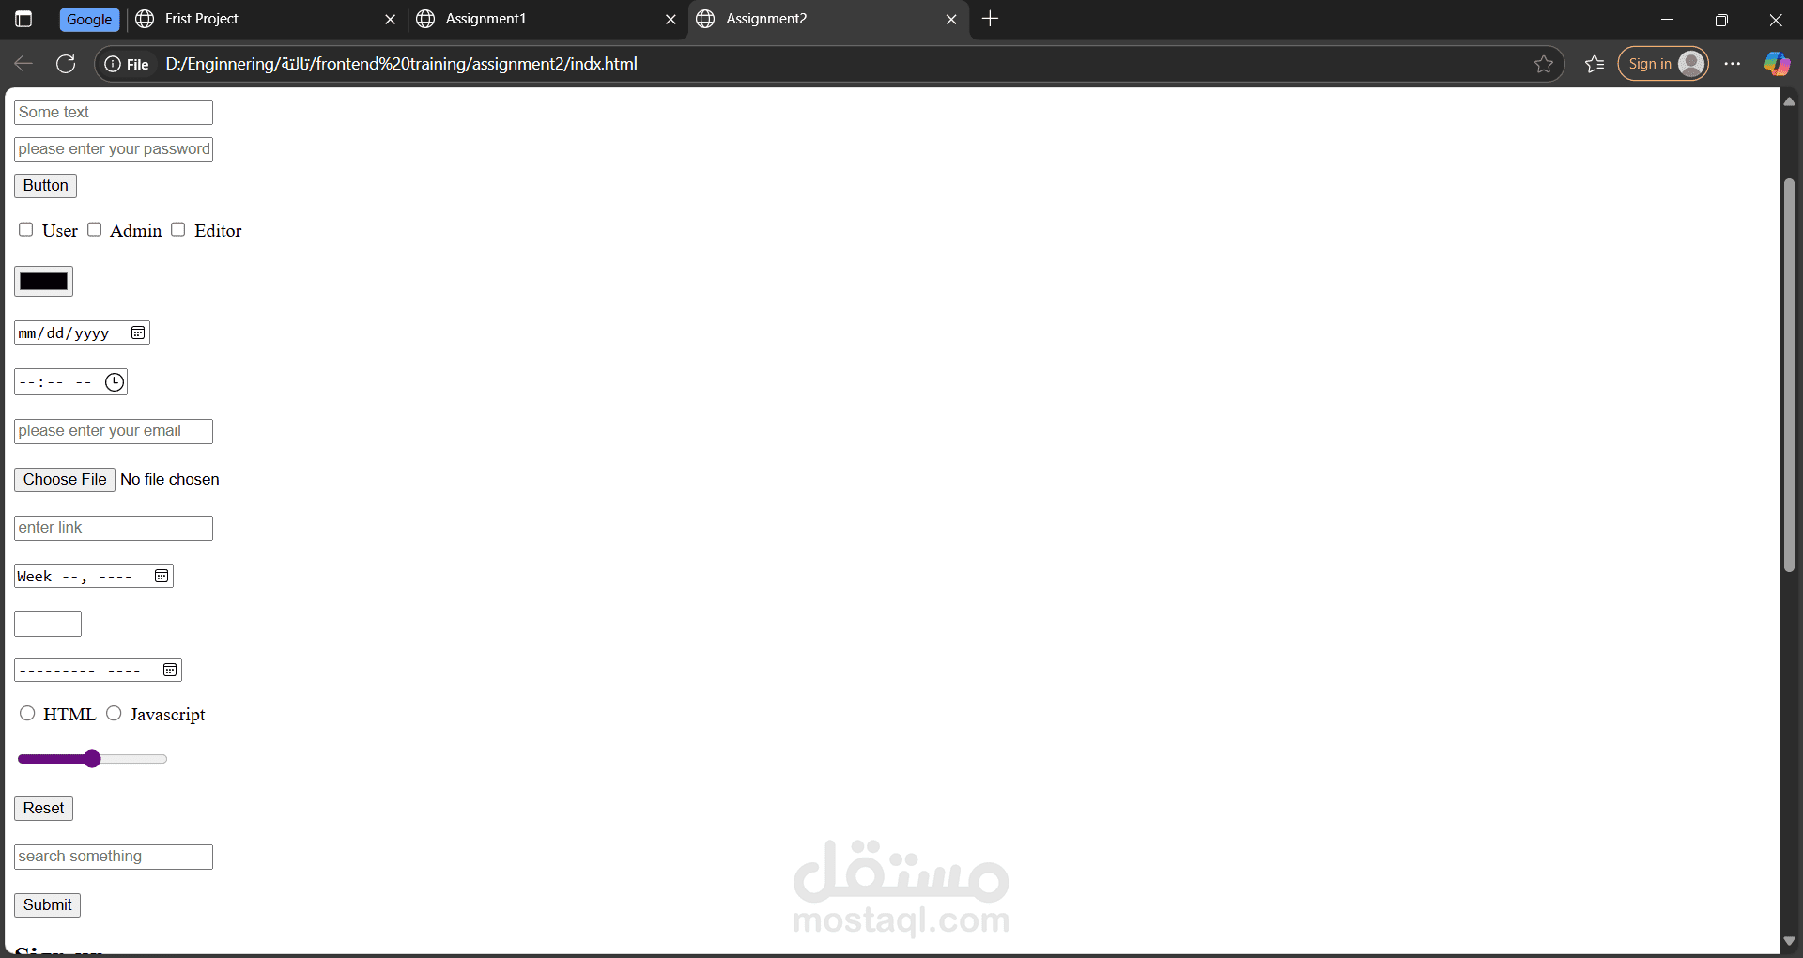Check the Admin checkbox
Viewport: 1803px width, 958px height.
[x=94, y=229]
